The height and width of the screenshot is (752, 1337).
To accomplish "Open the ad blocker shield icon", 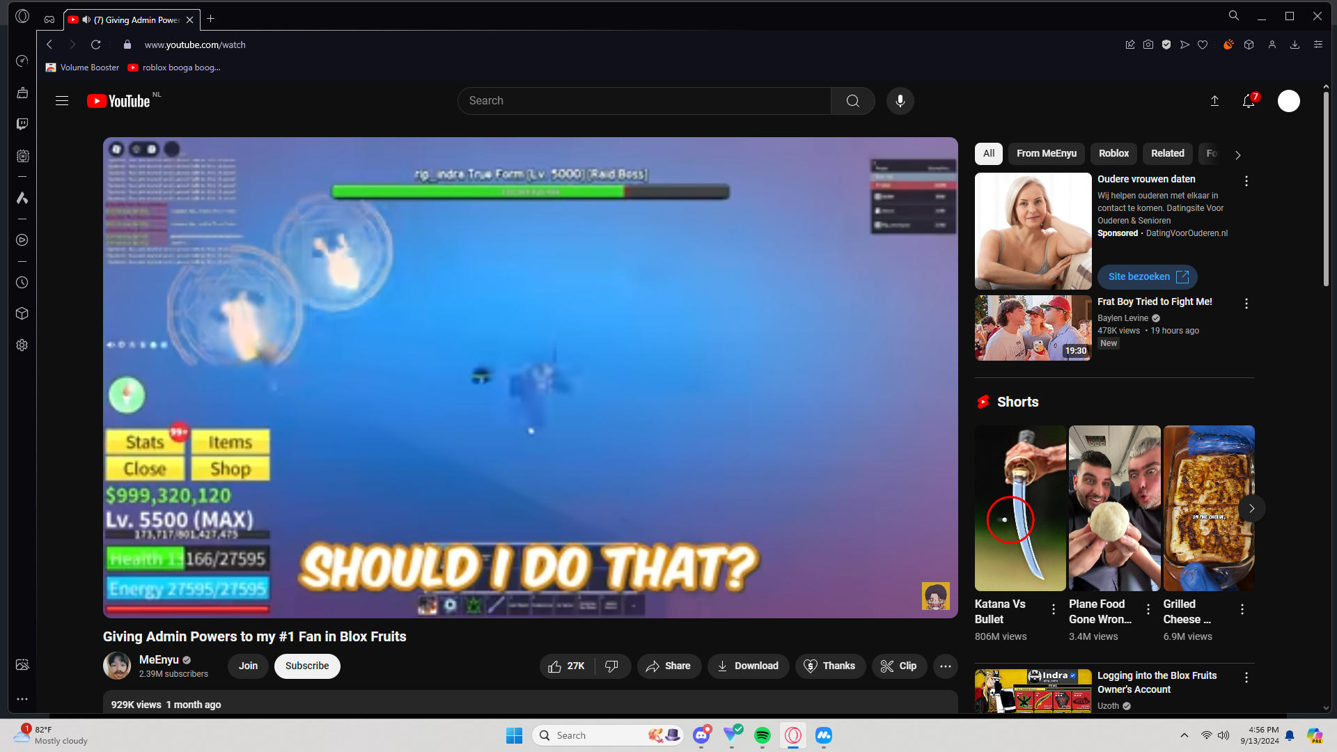I will 1166,45.
